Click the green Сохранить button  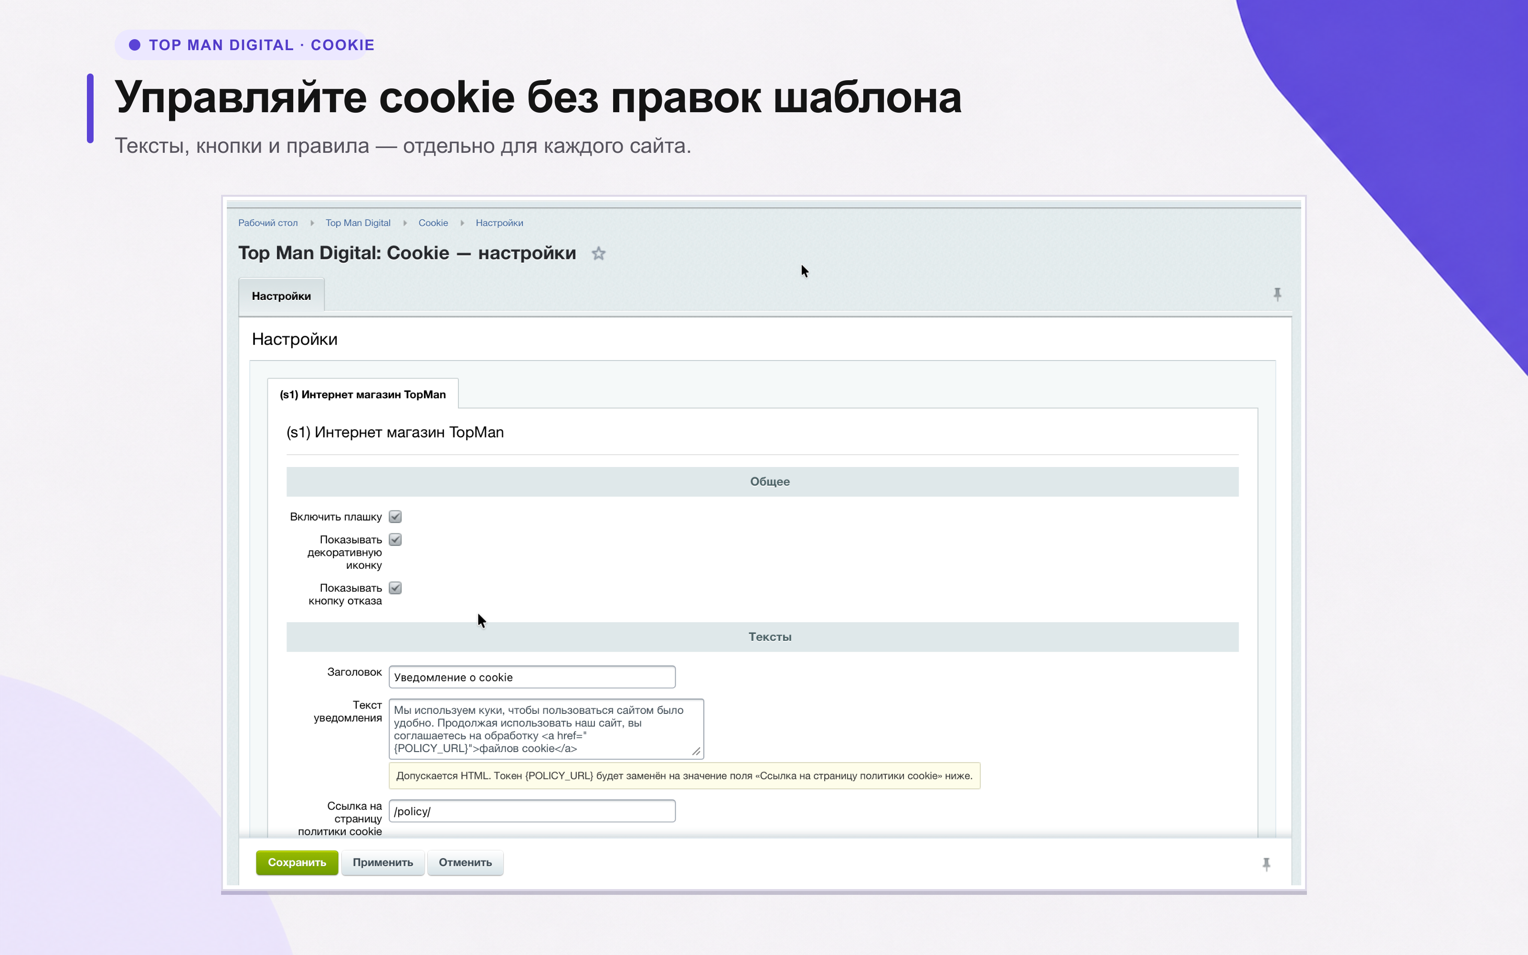pyautogui.click(x=297, y=862)
